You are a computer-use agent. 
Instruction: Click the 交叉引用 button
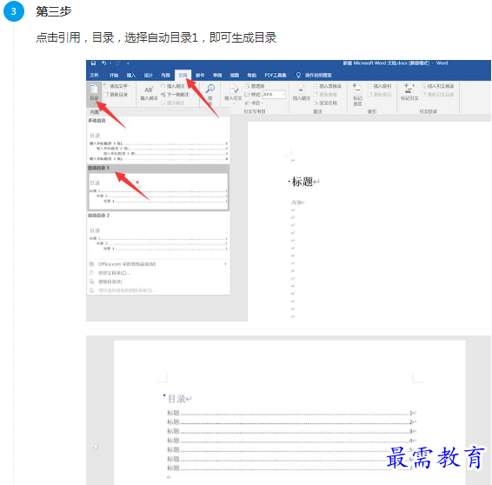click(325, 103)
